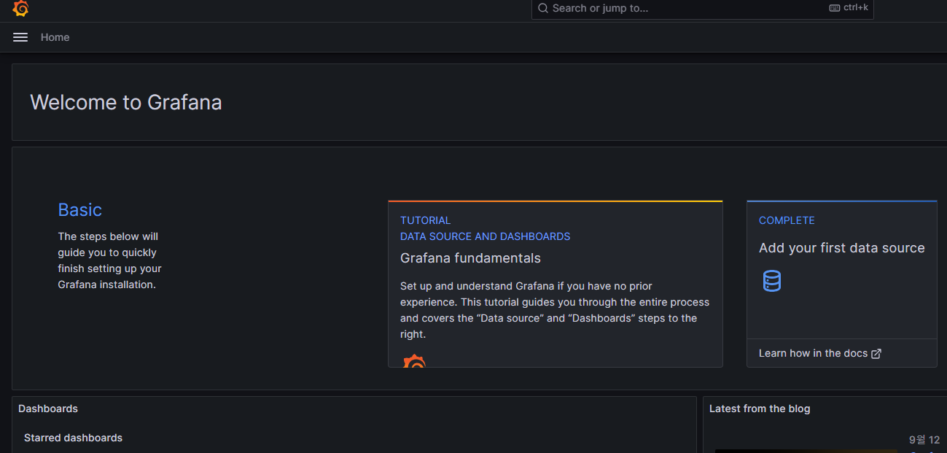
Task: Click the Grafana icon in the tutorial card
Action: point(415,360)
